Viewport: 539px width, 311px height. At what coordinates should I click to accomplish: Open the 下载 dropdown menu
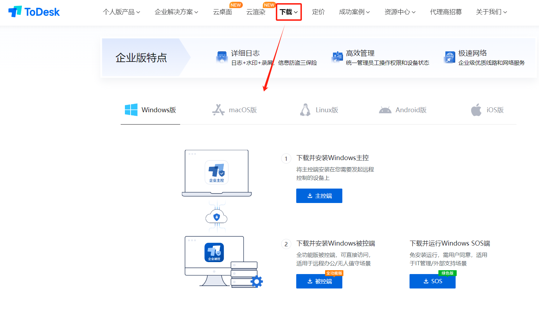click(288, 12)
